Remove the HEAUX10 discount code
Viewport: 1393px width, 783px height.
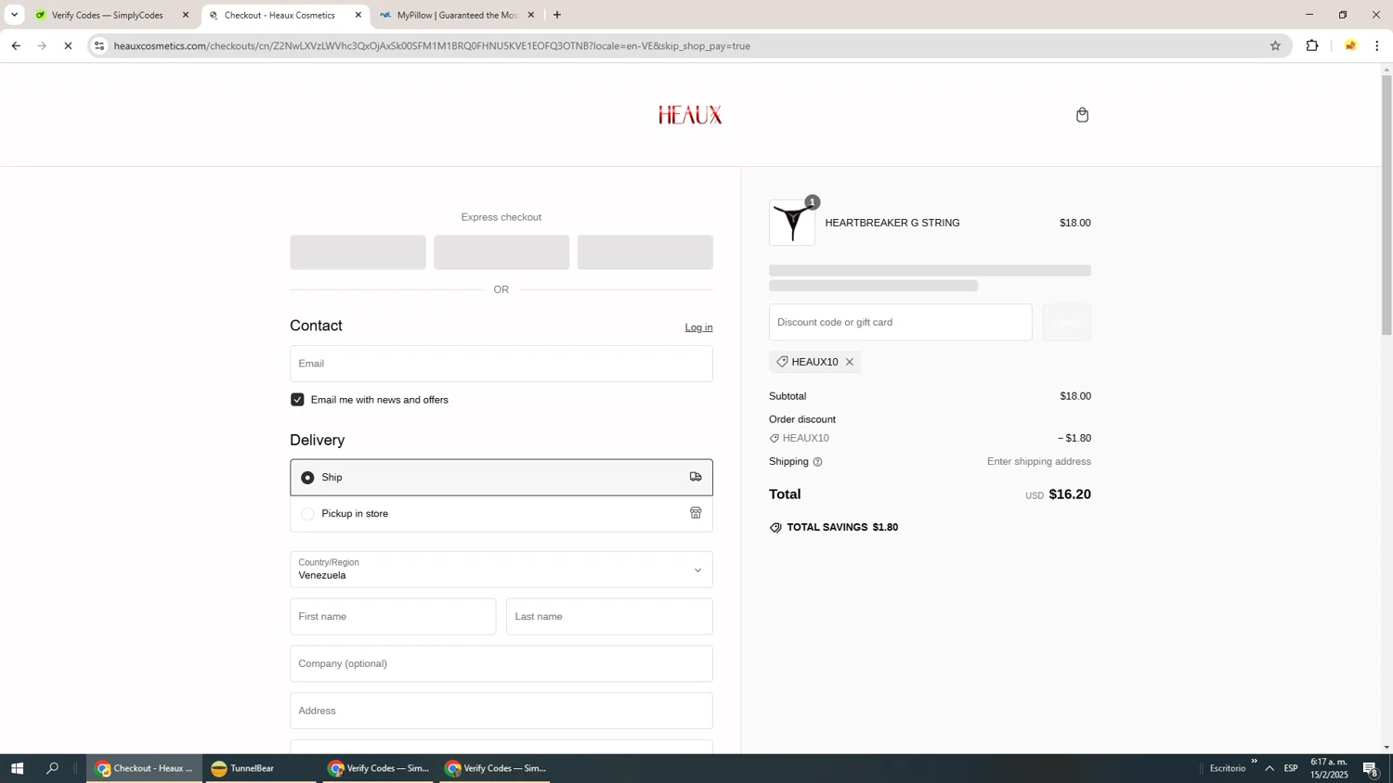(x=849, y=362)
